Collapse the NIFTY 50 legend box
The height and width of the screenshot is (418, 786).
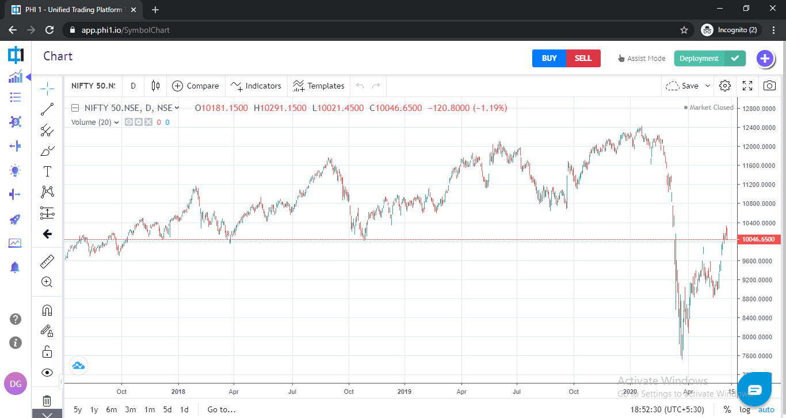(x=75, y=108)
